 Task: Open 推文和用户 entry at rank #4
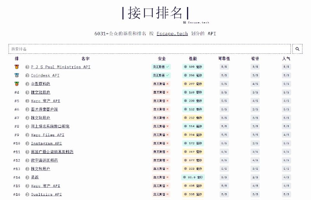(40, 92)
